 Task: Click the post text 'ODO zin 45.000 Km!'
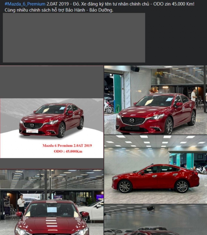coord(174,4)
